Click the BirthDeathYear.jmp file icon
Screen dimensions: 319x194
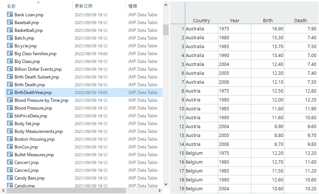tap(10, 92)
